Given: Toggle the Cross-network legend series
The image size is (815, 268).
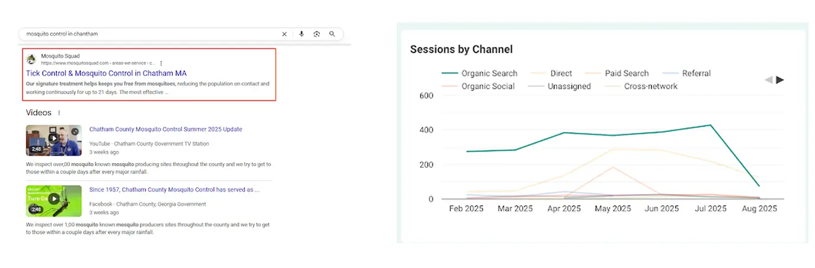Looking at the screenshot, I should pyautogui.click(x=640, y=86).
